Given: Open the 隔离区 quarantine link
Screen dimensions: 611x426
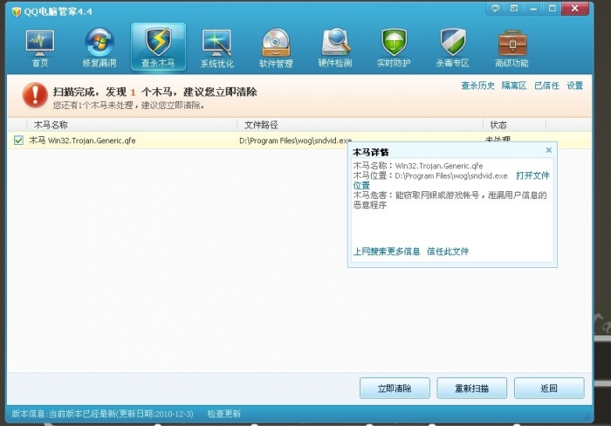Looking at the screenshot, I should coord(514,86).
